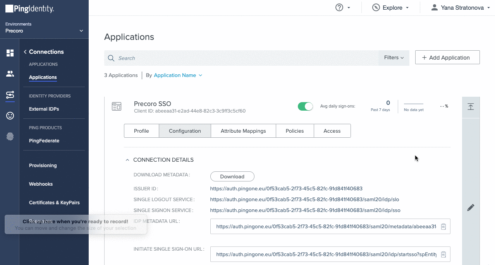Click the IDP Metadata URL field
Screen dimensions: 495x265
tap(330, 227)
